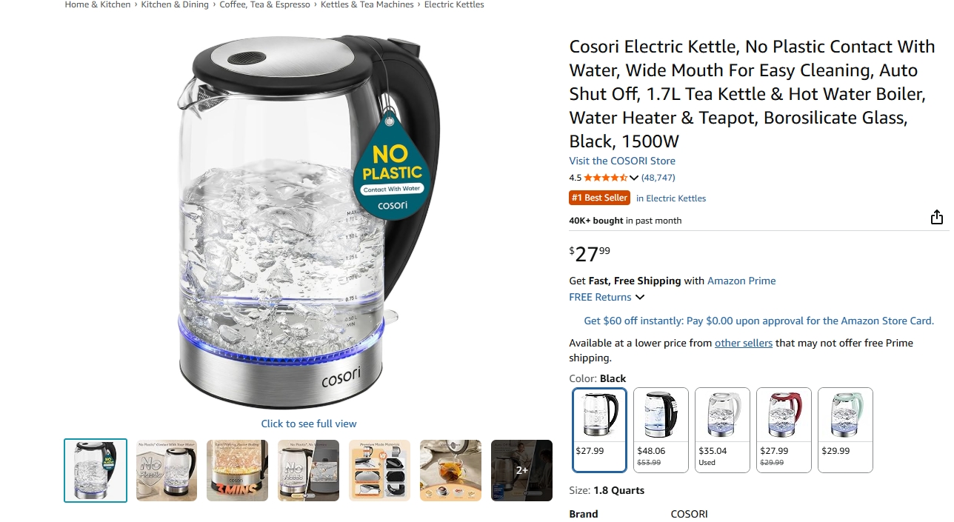Open the 2+ more images thumbnail

pyautogui.click(x=521, y=470)
